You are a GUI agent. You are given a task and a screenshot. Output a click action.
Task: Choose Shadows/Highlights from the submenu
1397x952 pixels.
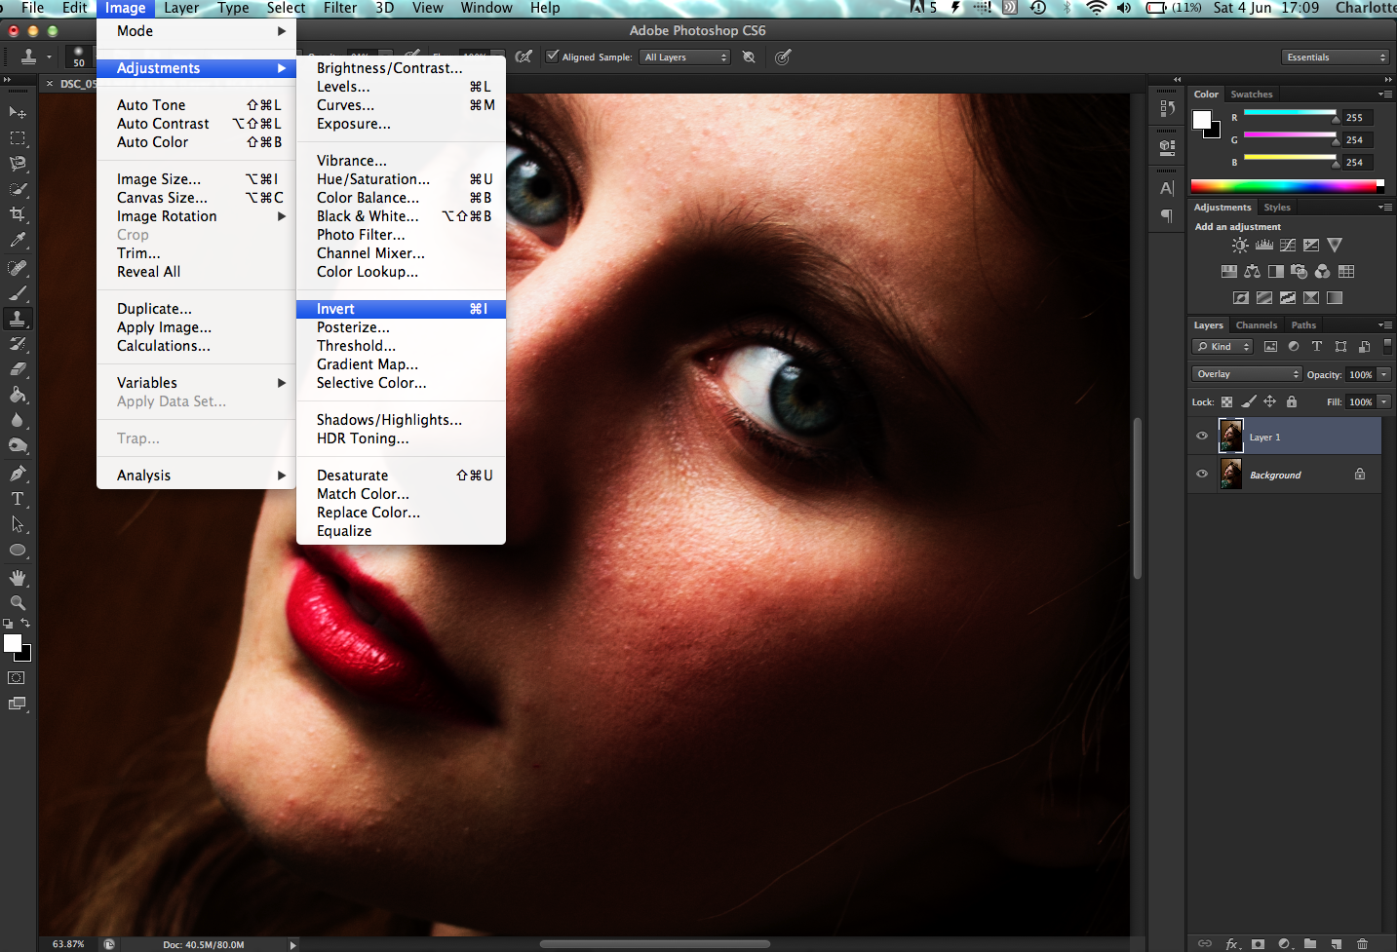point(401,420)
